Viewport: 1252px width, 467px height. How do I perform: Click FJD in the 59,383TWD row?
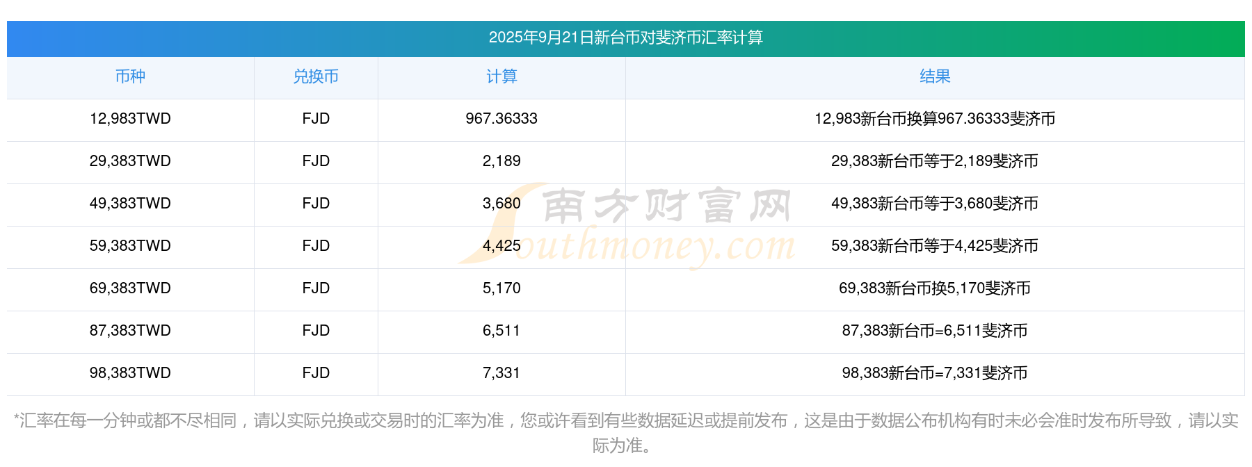coord(316,246)
